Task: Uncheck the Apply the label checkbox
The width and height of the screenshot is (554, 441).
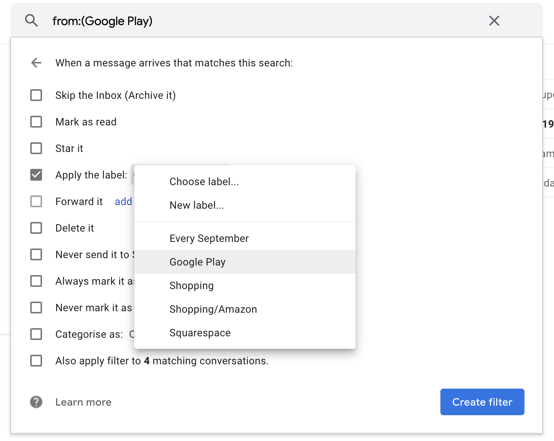Action: (x=36, y=175)
